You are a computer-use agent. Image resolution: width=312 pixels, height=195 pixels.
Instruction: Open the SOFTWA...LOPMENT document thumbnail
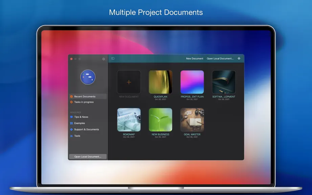224,82
